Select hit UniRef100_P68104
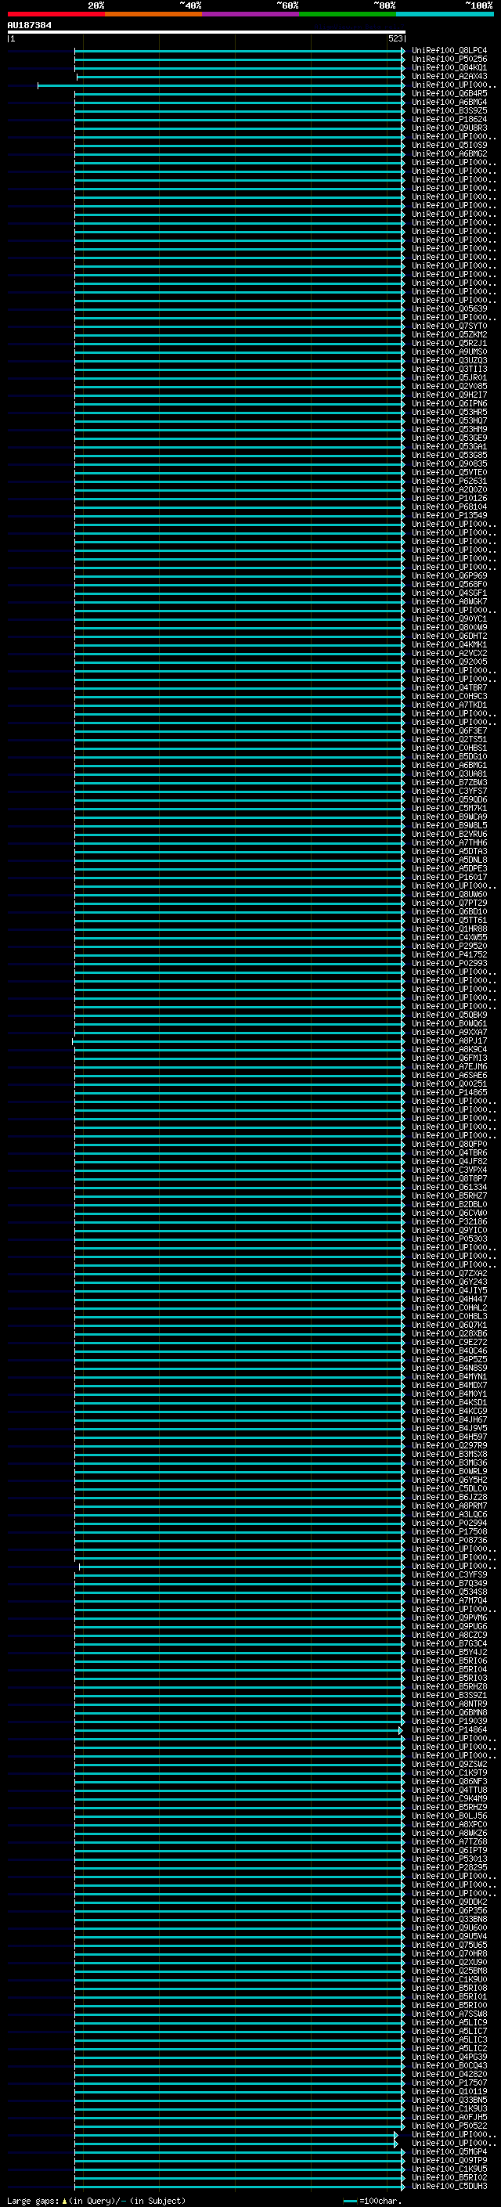The width and height of the screenshot is (501, 2207). tap(449, 507)
